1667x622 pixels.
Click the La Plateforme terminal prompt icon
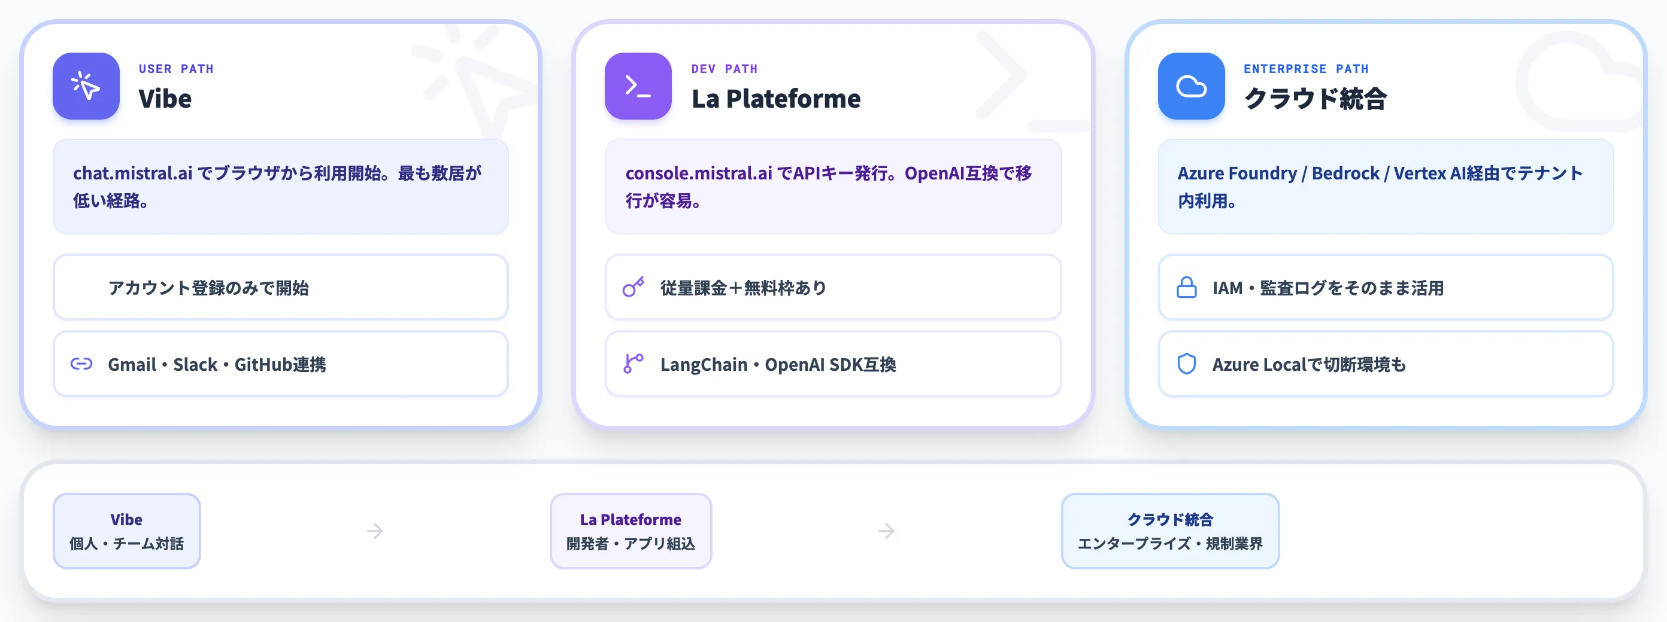pos(638,86)
